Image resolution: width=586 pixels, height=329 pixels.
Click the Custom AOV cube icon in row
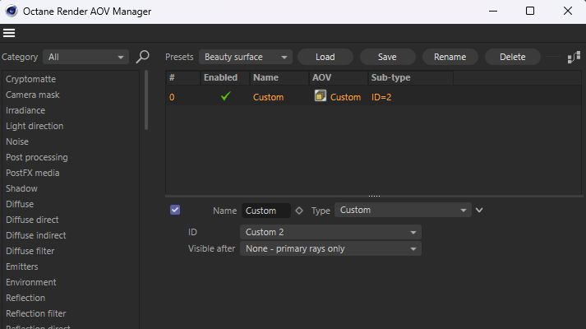pyautogui.click(x=321, y=96)
